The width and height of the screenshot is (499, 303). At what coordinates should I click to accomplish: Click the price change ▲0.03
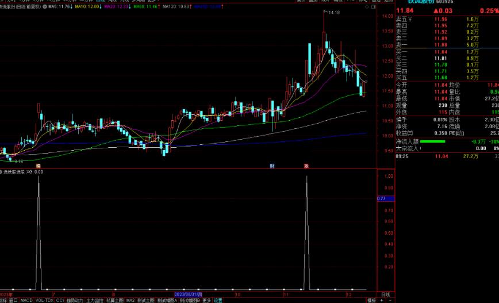[x=443, y=10]
